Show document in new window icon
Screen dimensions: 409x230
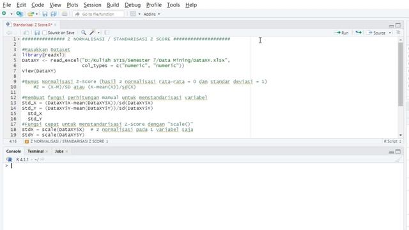click(x=26, y=33)
